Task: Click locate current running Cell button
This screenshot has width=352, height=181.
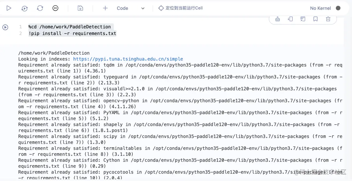Action: click(x=181, y=8)
